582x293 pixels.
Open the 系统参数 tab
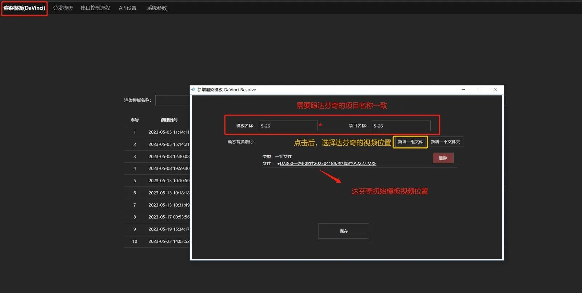coord(157,8)
